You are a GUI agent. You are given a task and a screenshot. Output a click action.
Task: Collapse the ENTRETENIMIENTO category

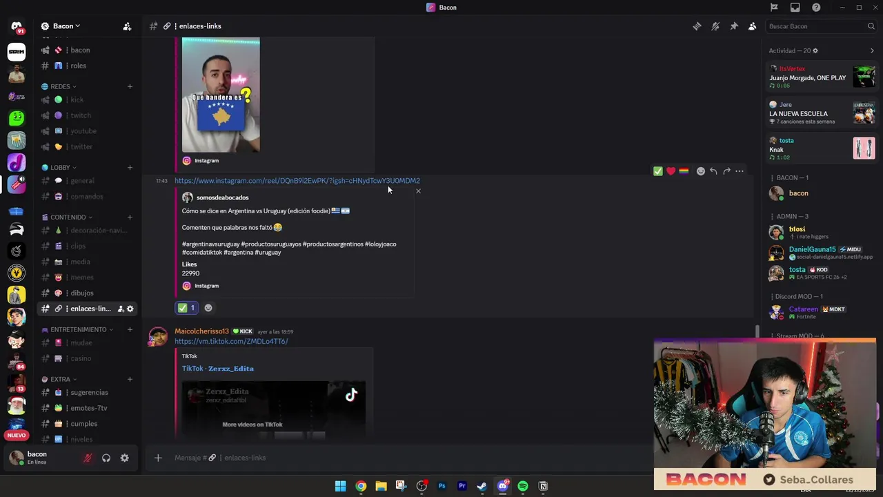(x=77, y=329)
